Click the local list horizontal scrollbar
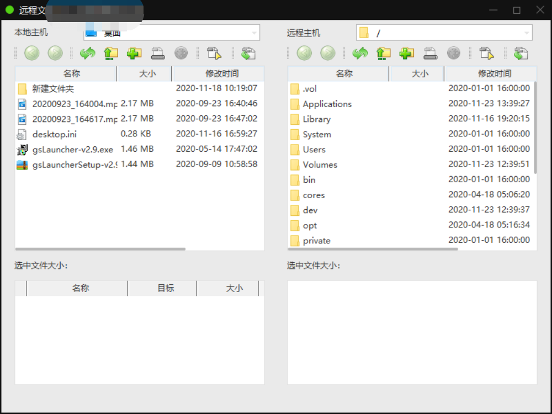 click(100, 249)
